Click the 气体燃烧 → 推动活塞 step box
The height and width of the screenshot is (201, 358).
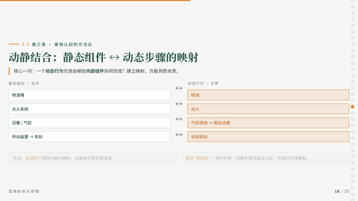(x=268, y=123)
